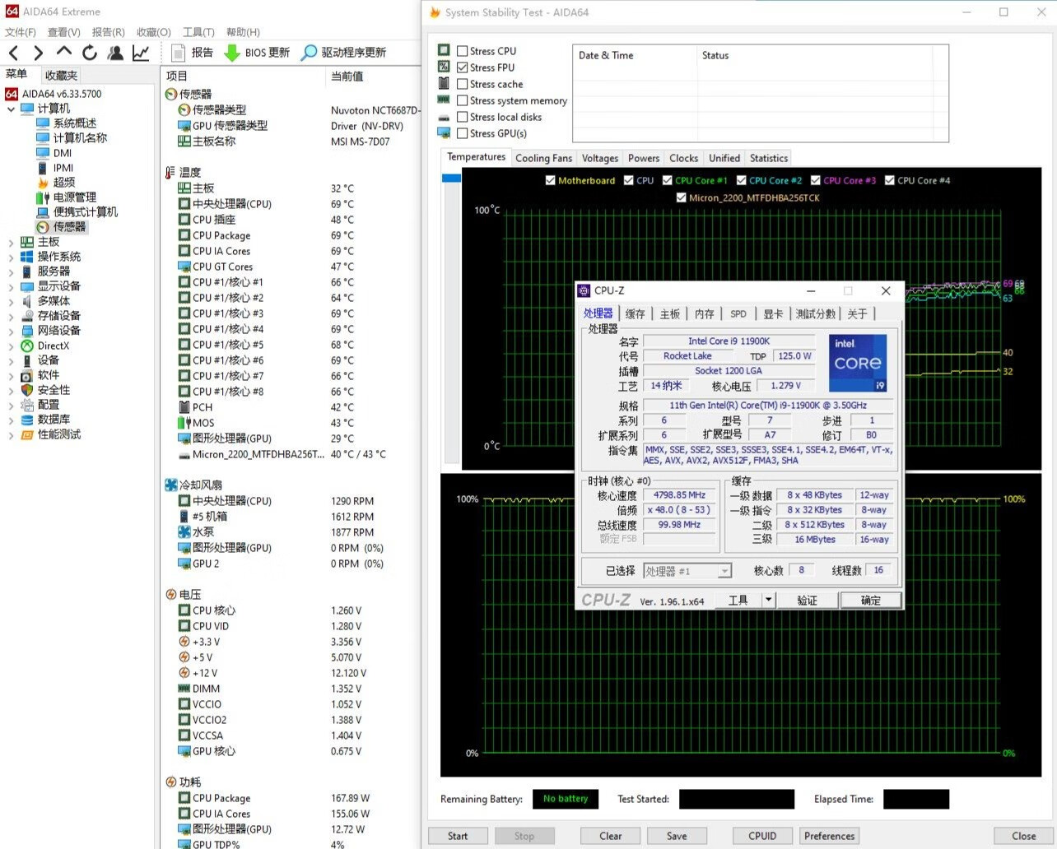Uncheck the Stress FPU checkbox
This screenshot has height=849, width=1057.
click(463, 67)
